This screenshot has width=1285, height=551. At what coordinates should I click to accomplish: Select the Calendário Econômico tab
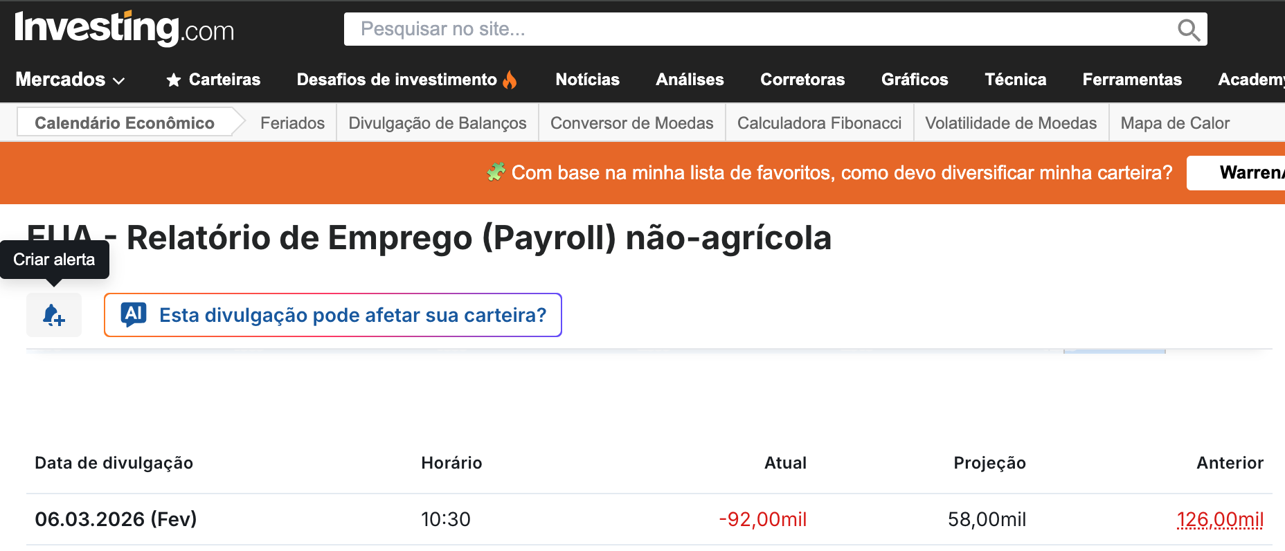click(125, 123)
